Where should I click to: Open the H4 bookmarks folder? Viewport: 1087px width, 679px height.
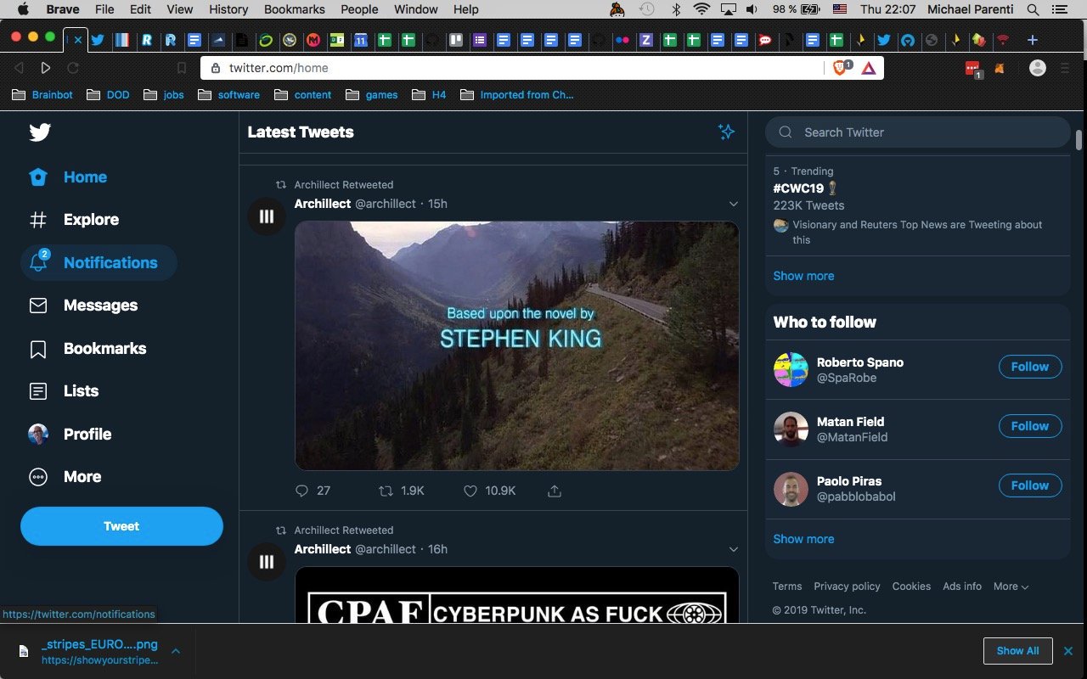coord(429,95)
